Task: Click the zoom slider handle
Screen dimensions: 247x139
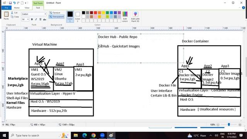Action: pyautogui.click(x=229, y=124)
